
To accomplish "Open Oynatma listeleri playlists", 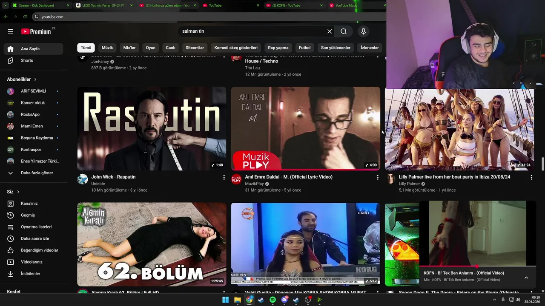I will click(x=33, y=227).
